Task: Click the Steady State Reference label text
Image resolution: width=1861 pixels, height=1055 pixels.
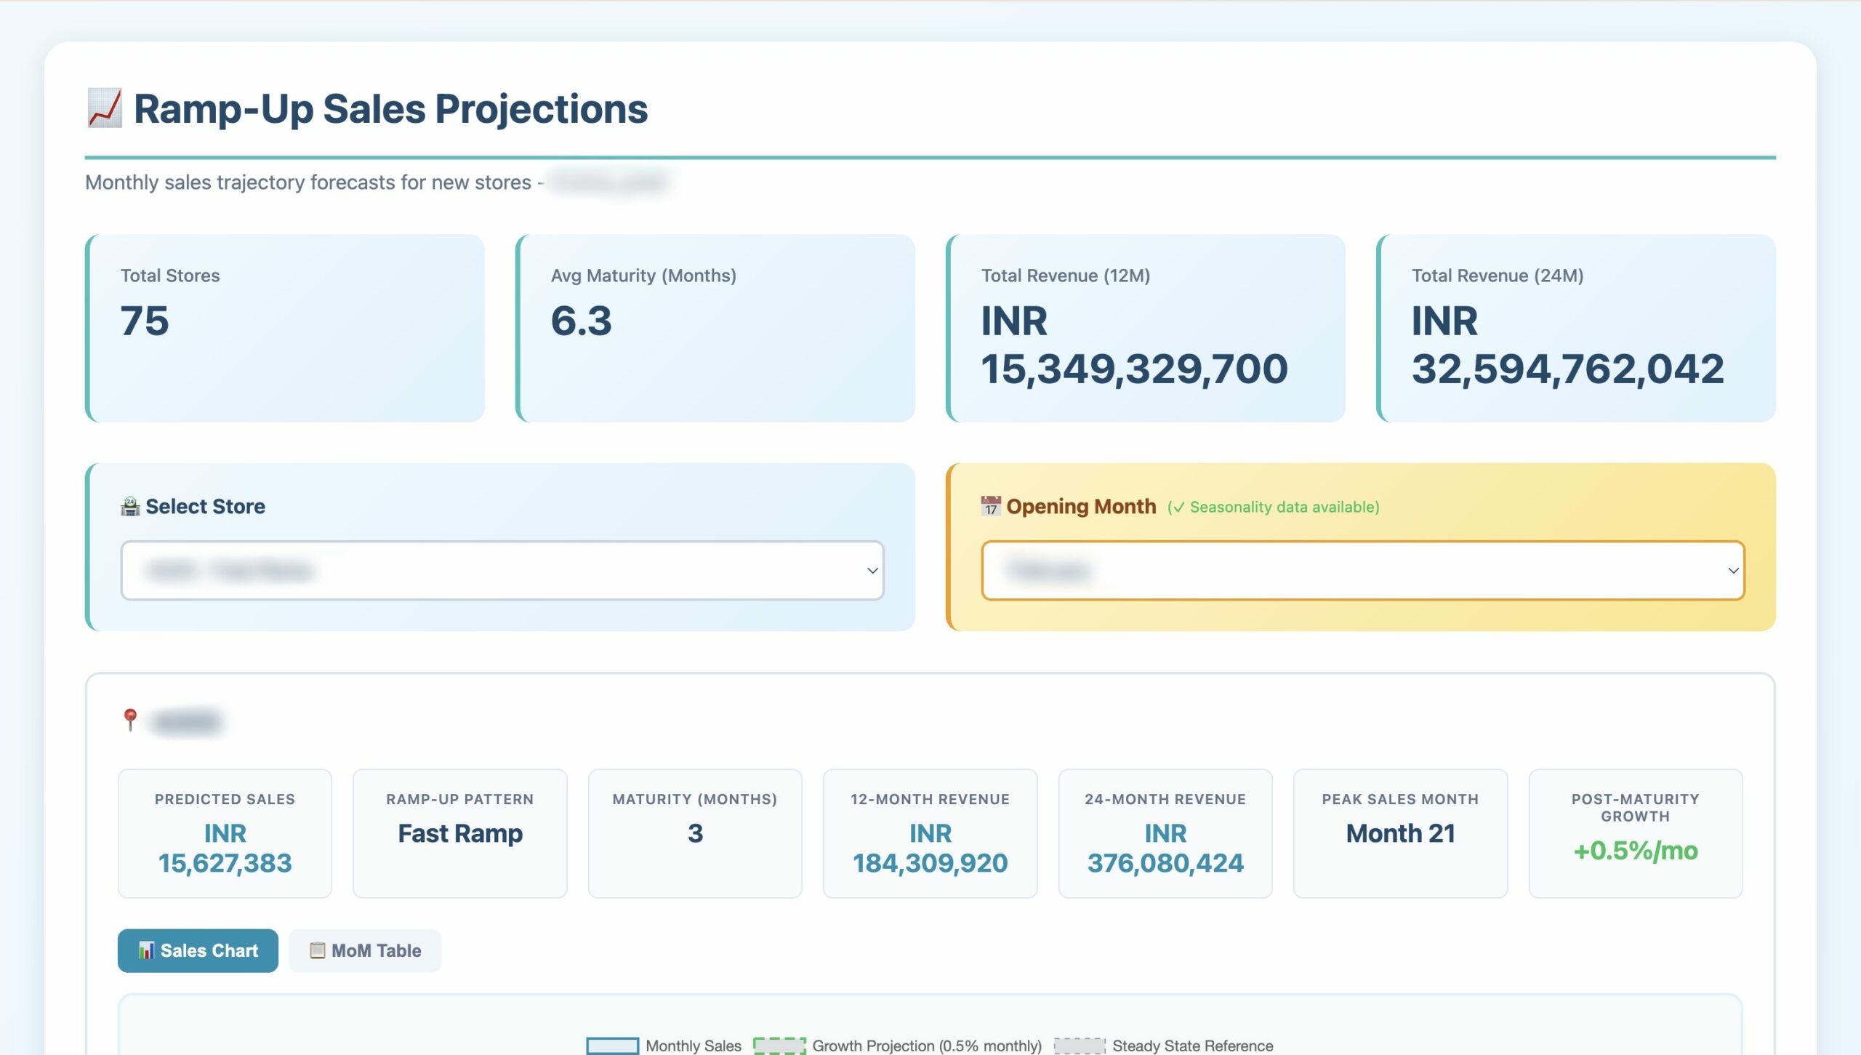Action: point(1193,1046)
